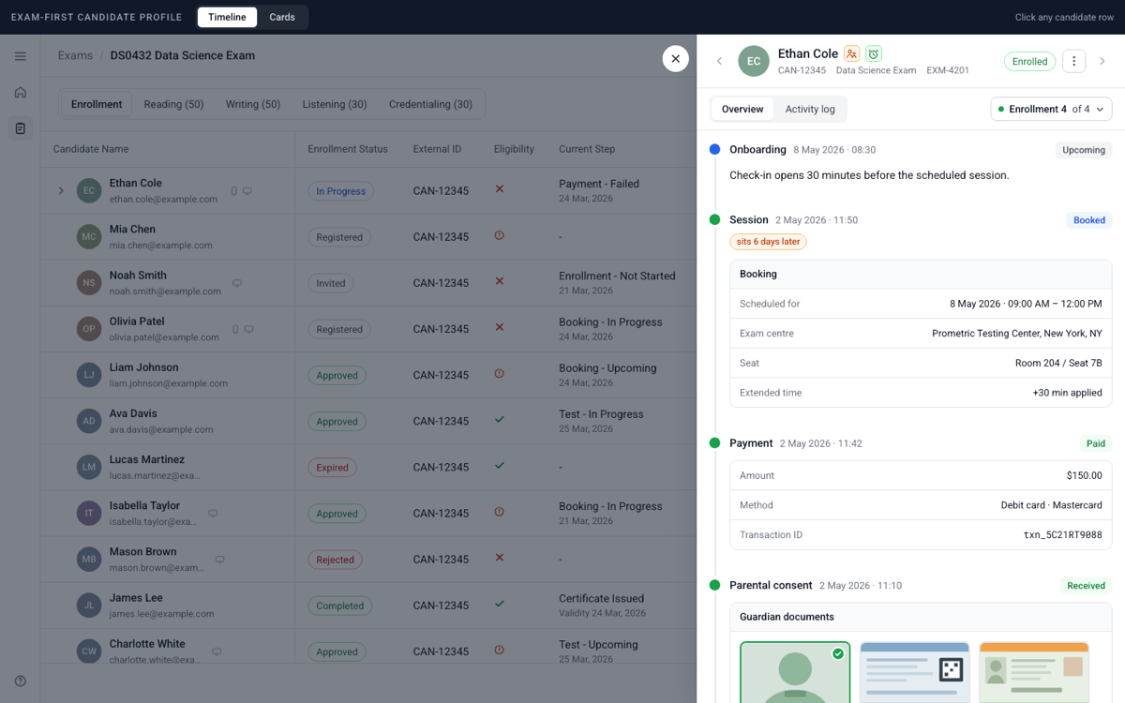The height and width of the screenshot is (703, 1125).
Task: Click the eligibility checkmark in Ava Davis's row
Action: [x=500, y=419]
